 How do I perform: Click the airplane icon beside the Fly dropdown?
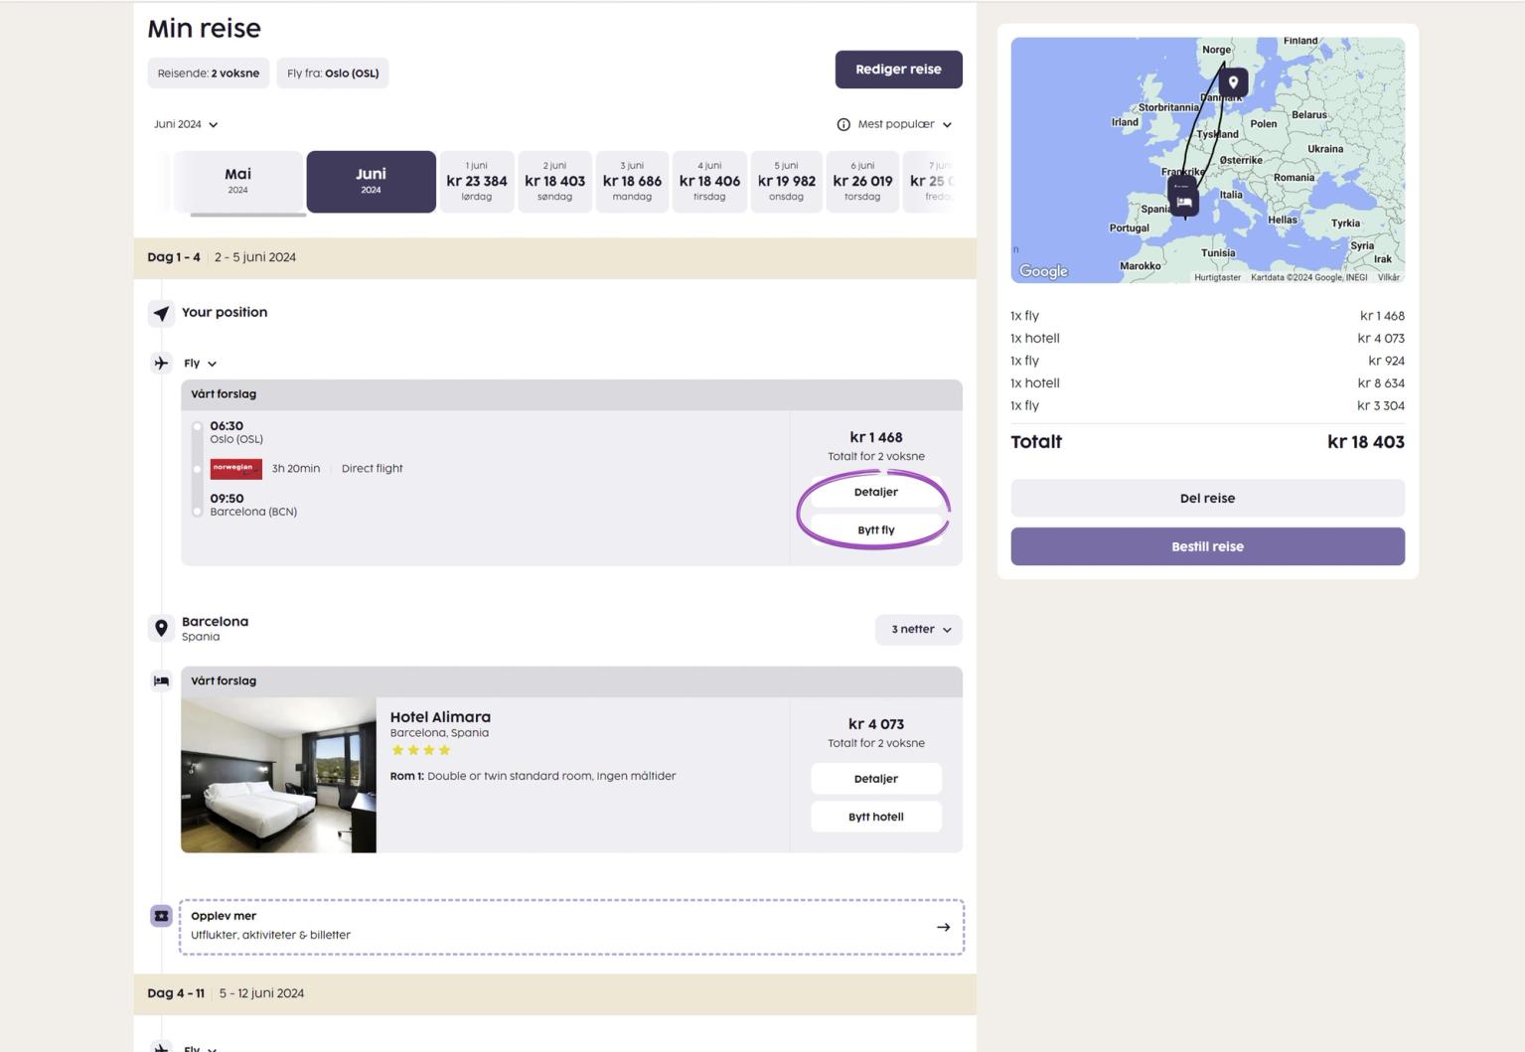tap(161, 363)
